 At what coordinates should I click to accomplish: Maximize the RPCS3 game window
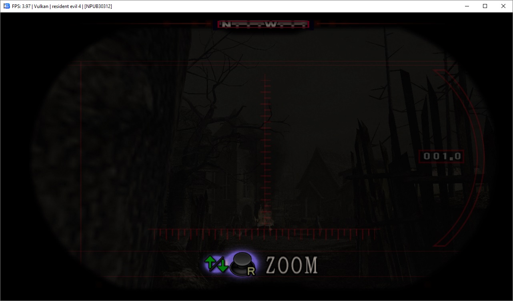coord(485,6)
